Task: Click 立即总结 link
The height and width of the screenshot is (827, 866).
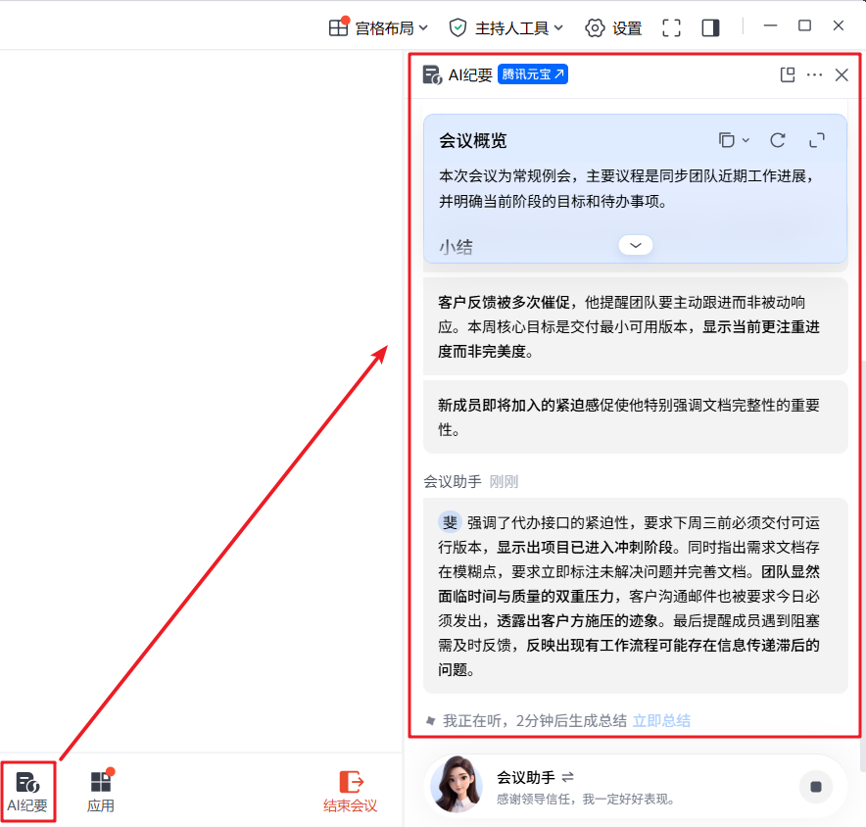Action: [x=661, y=720]
